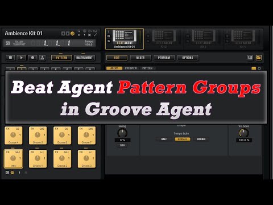Click the Swing knob
273x205 pixels.
pos(122,133)
